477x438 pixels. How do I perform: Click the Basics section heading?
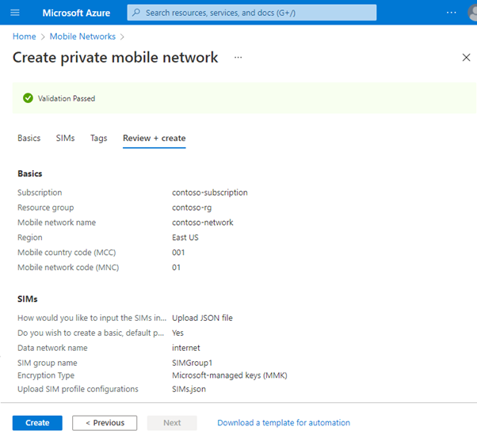[30, 173]
